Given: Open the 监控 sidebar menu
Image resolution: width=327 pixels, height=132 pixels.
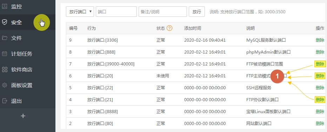Looking at the screenshot, I should pyautogui.click(x=28, y=7).
